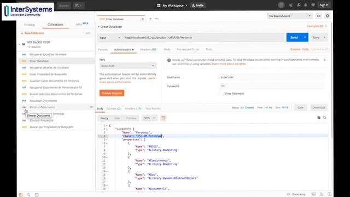Open Crear Propiedad de Busqueda request
The height and width of the screenshot is (197, 350).
pyautogui.click(x=56, y=74)
